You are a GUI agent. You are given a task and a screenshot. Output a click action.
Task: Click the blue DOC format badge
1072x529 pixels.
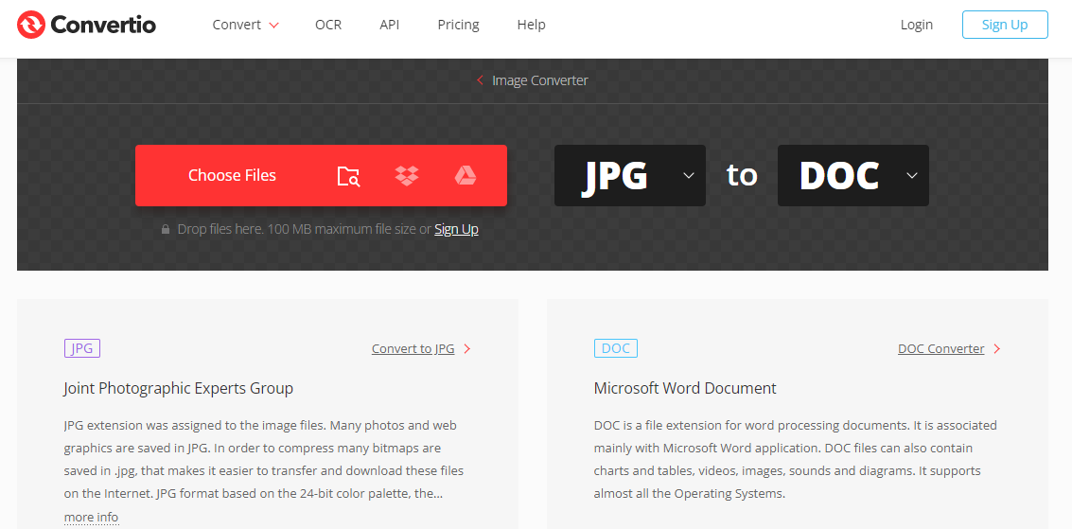click(616, 348)
